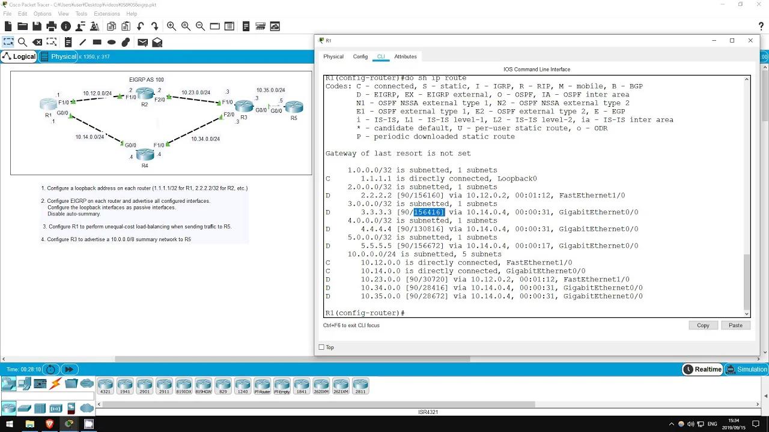This screenshot has height=432, width=769.
Task: Switch to Simulation mode
Action: click(747, 369)
